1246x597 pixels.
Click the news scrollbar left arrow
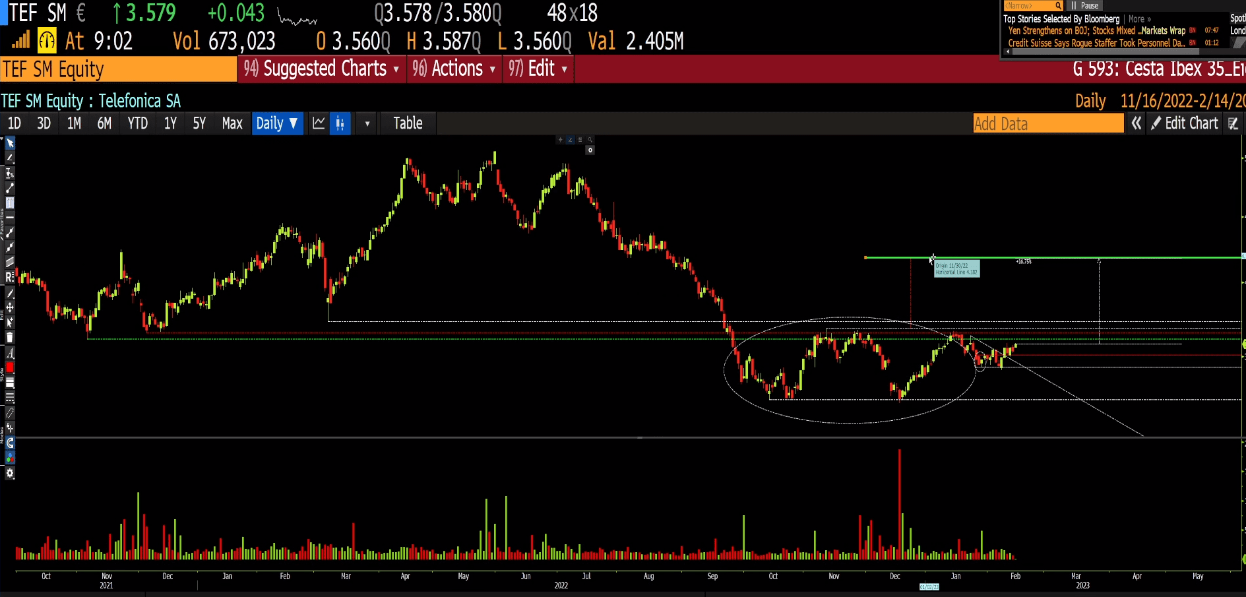point(1007,51)
